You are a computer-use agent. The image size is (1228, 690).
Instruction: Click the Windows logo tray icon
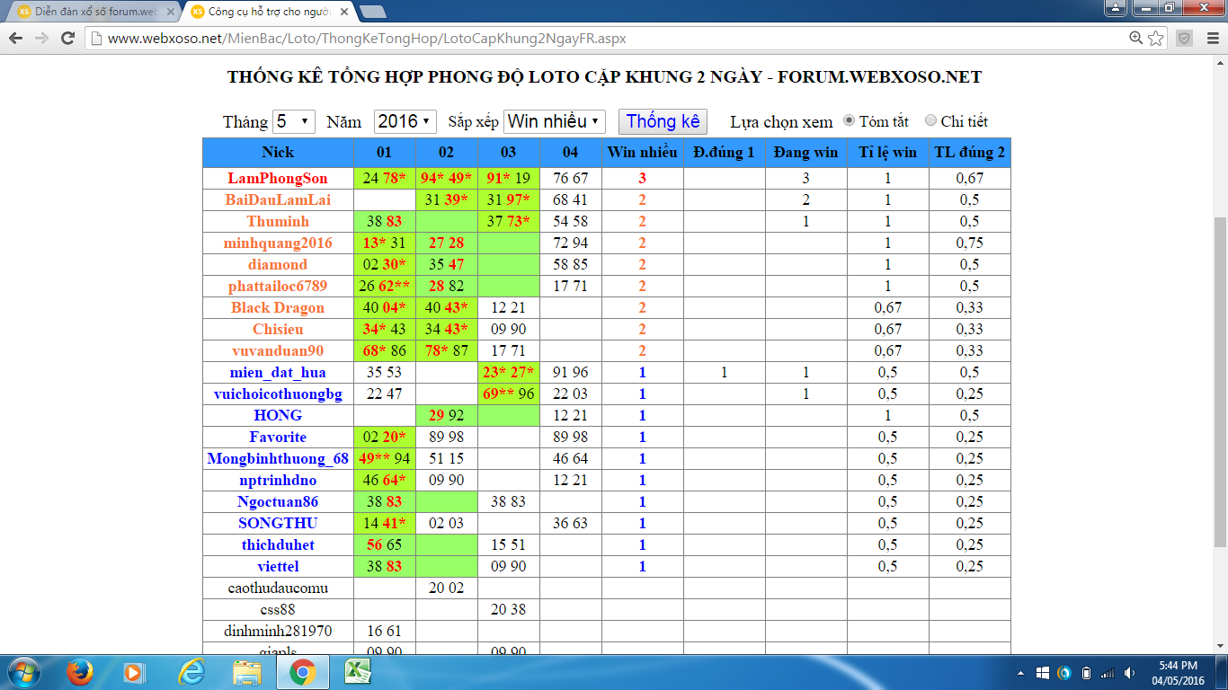click(1043, 673)
